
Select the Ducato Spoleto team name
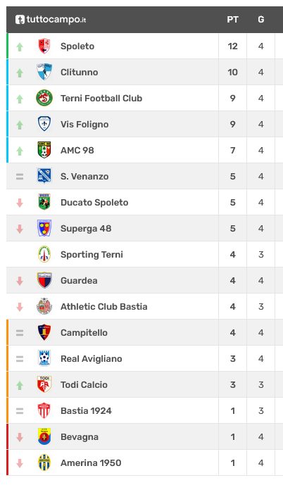94,202
